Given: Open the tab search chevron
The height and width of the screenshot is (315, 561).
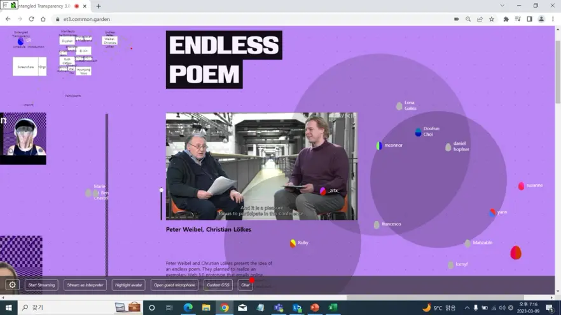Looking at the screenshot, I should tap(502, 5).
